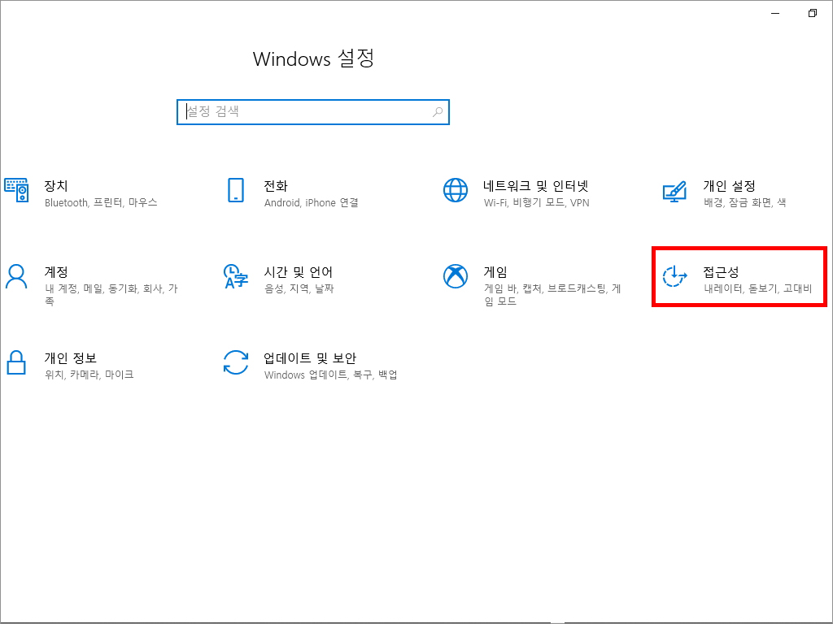Click the '배경, 잠금 화면, 색' description
Screen dimensions: 833x624
pos(745,202)
